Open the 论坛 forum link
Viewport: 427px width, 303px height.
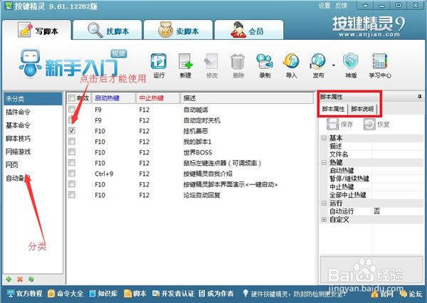point(411,294)
